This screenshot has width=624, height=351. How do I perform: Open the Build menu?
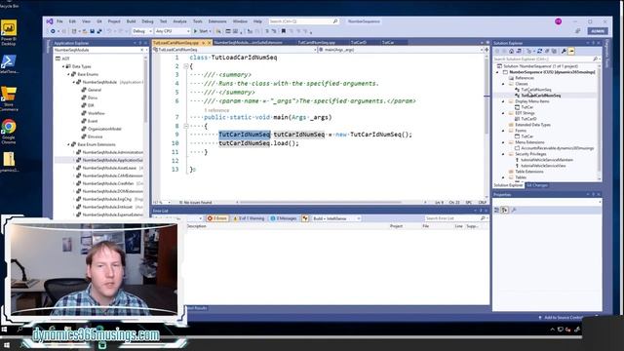[x=131, y=21]
